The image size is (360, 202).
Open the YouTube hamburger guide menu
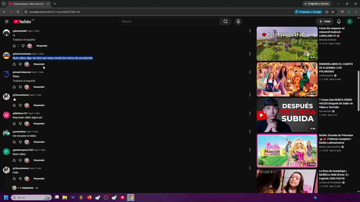(x=7, y=21)
